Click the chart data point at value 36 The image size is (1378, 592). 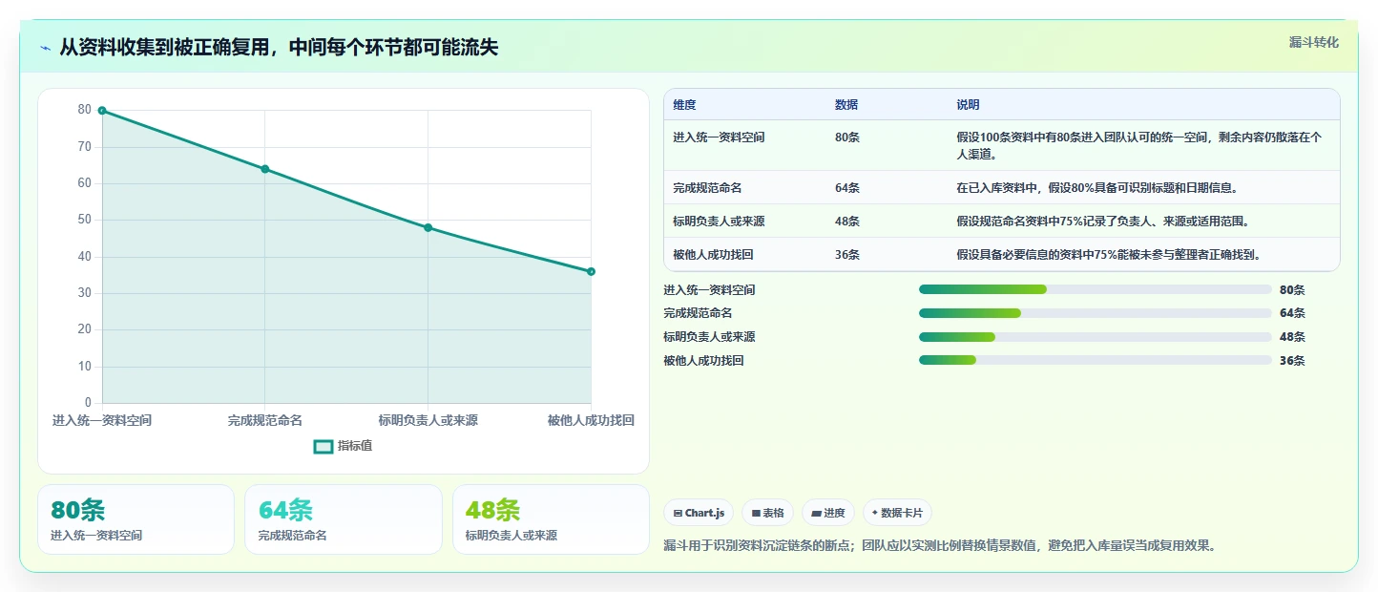coord(591,271)
